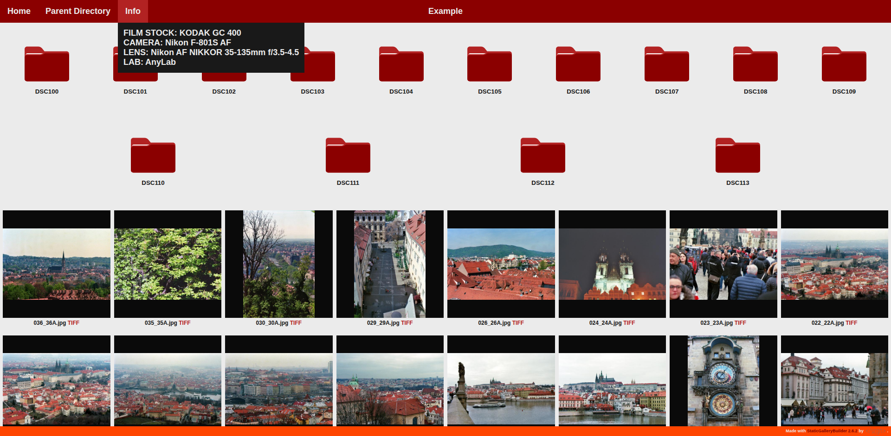
Task: Open the 023_23A.jpg crowd photo thumbnail
Action: tap(723, 264)
